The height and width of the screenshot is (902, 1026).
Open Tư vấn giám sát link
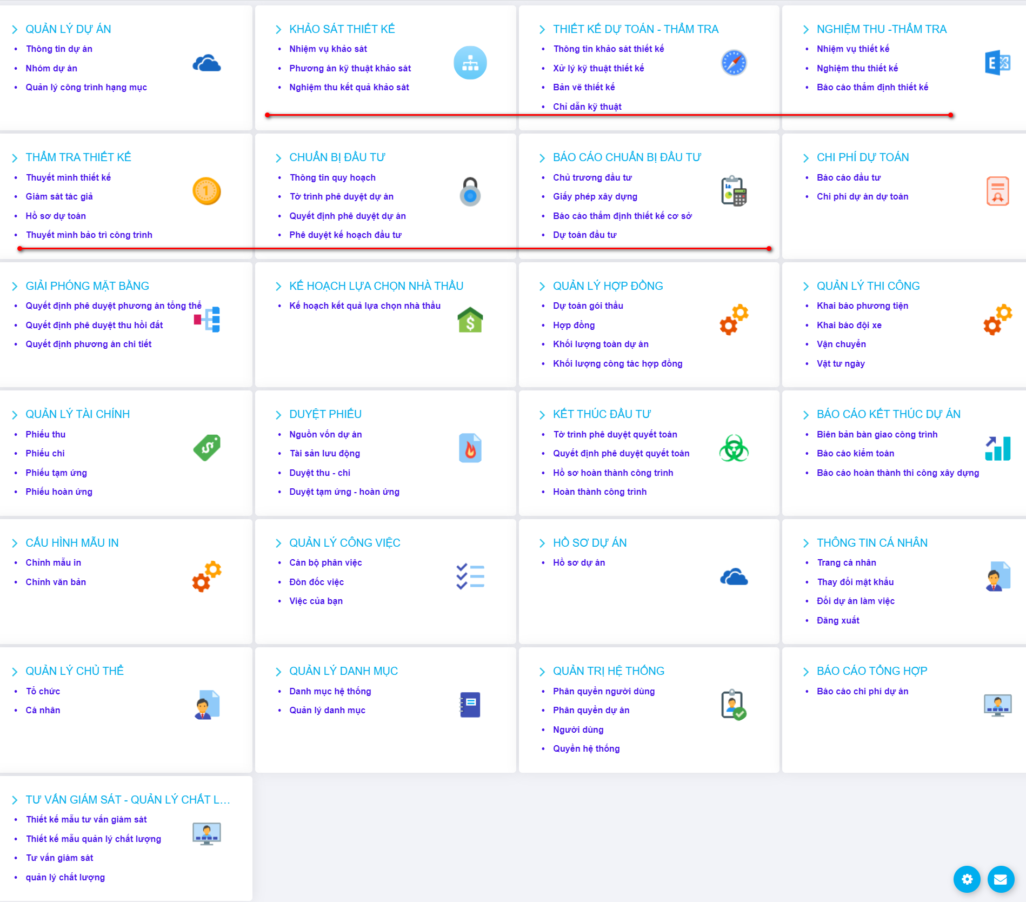59,858
